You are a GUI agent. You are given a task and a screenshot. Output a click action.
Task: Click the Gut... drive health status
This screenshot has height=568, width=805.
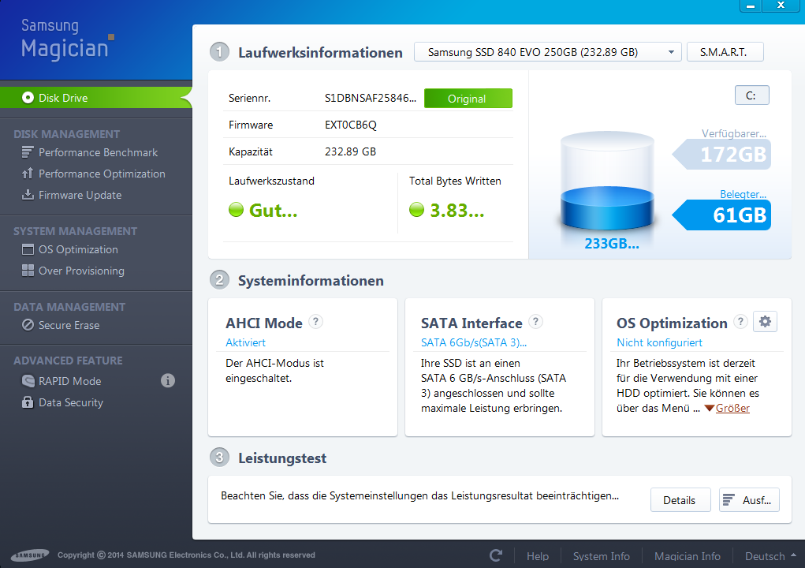273,210
